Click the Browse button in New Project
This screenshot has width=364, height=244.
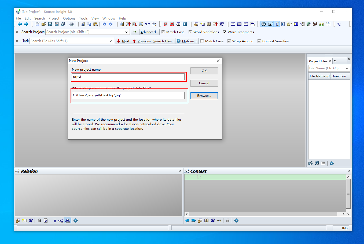tap(204, 96)
